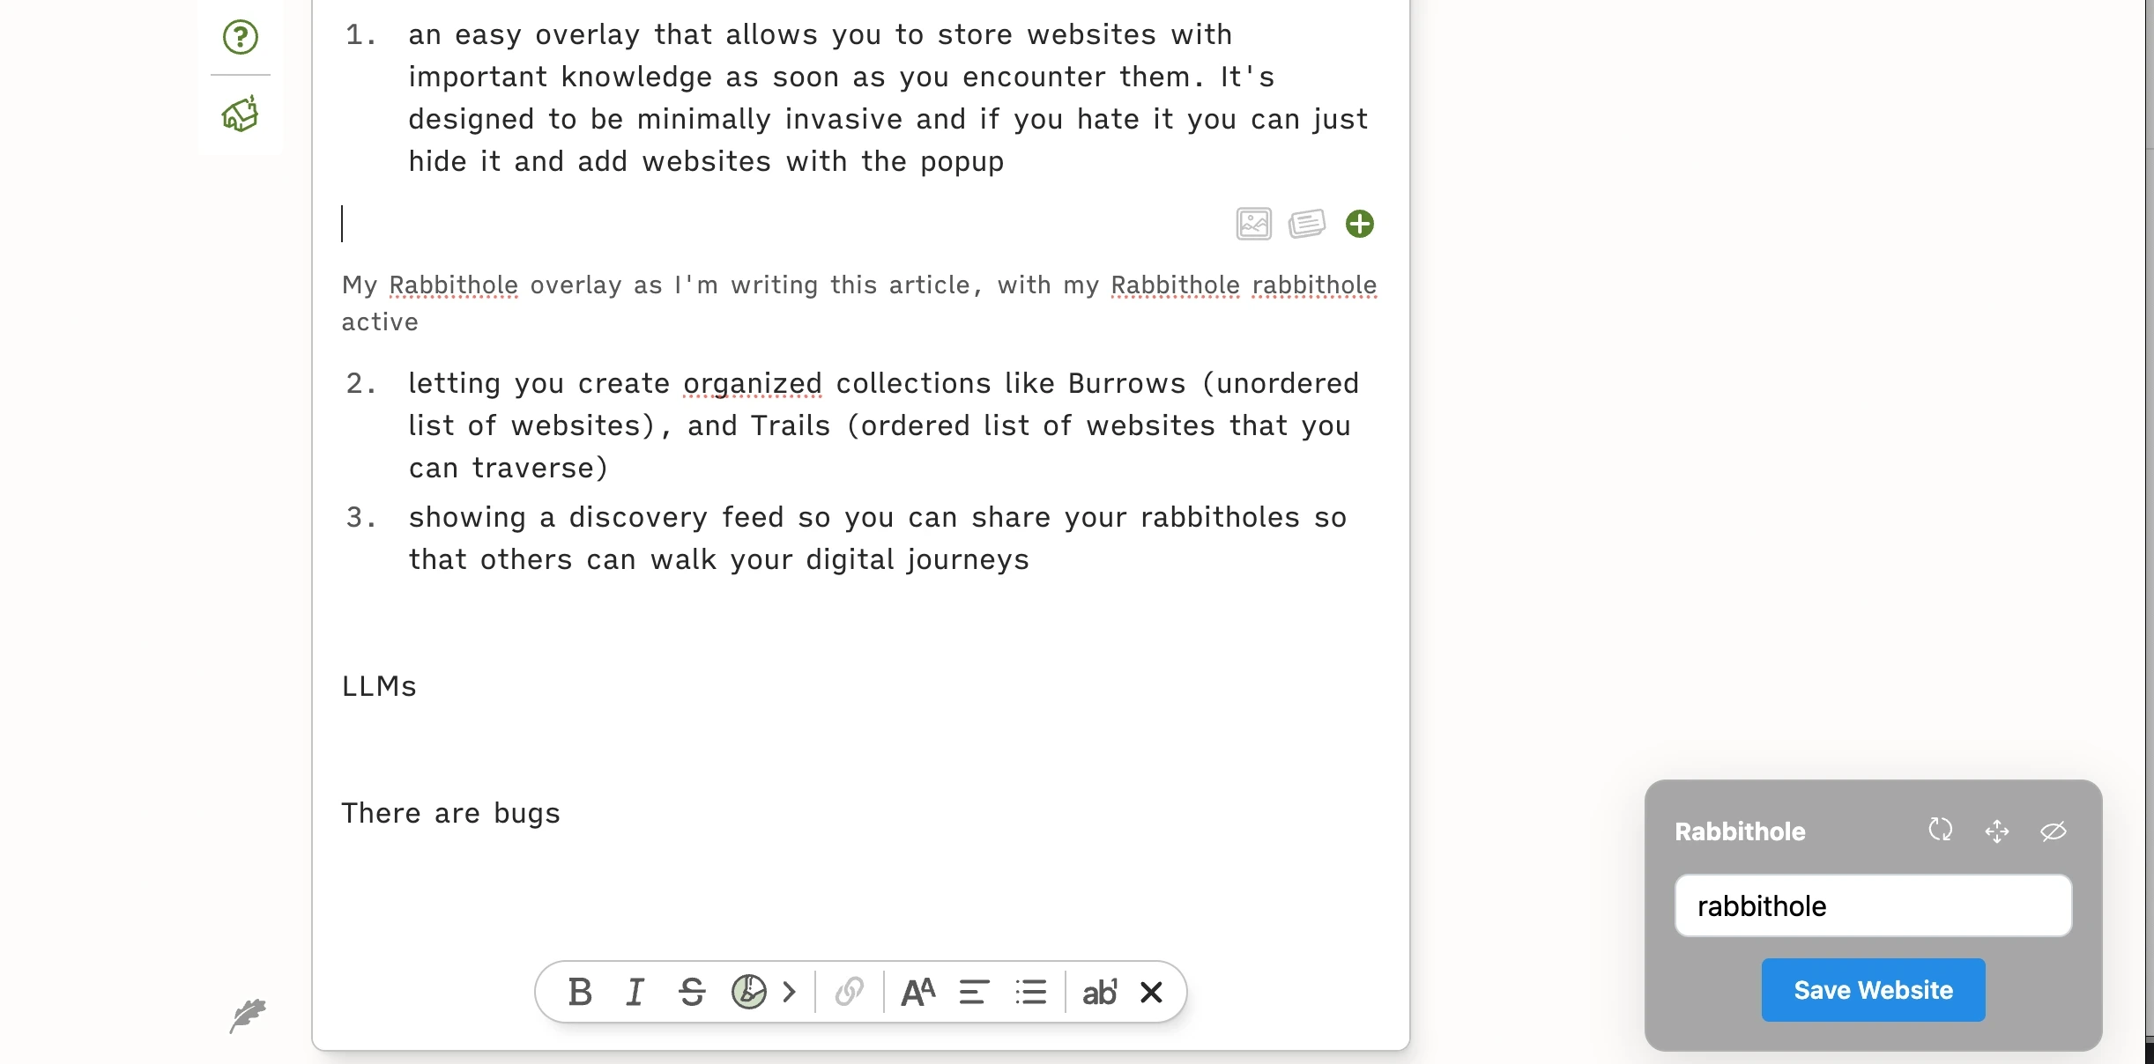Image resolution: width=2154 pixels, height=1064 pixels.
Task: Click the feather quill icon at bottom left
Action: (x=248, y=1016)
